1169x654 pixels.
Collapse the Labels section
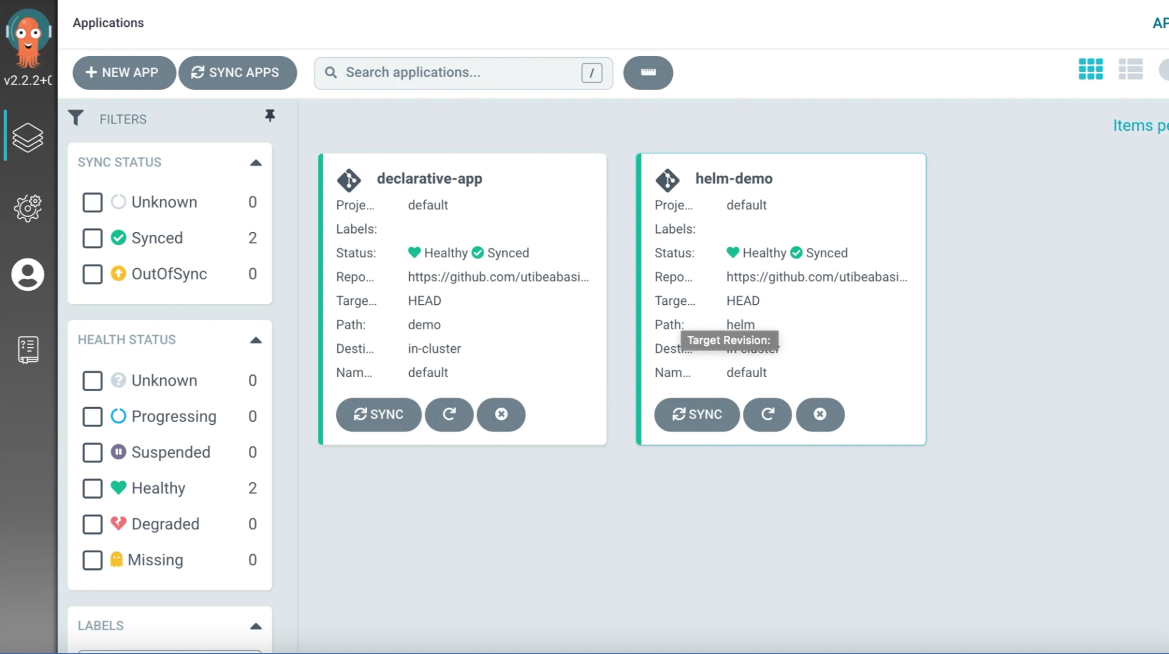(256, 626)
